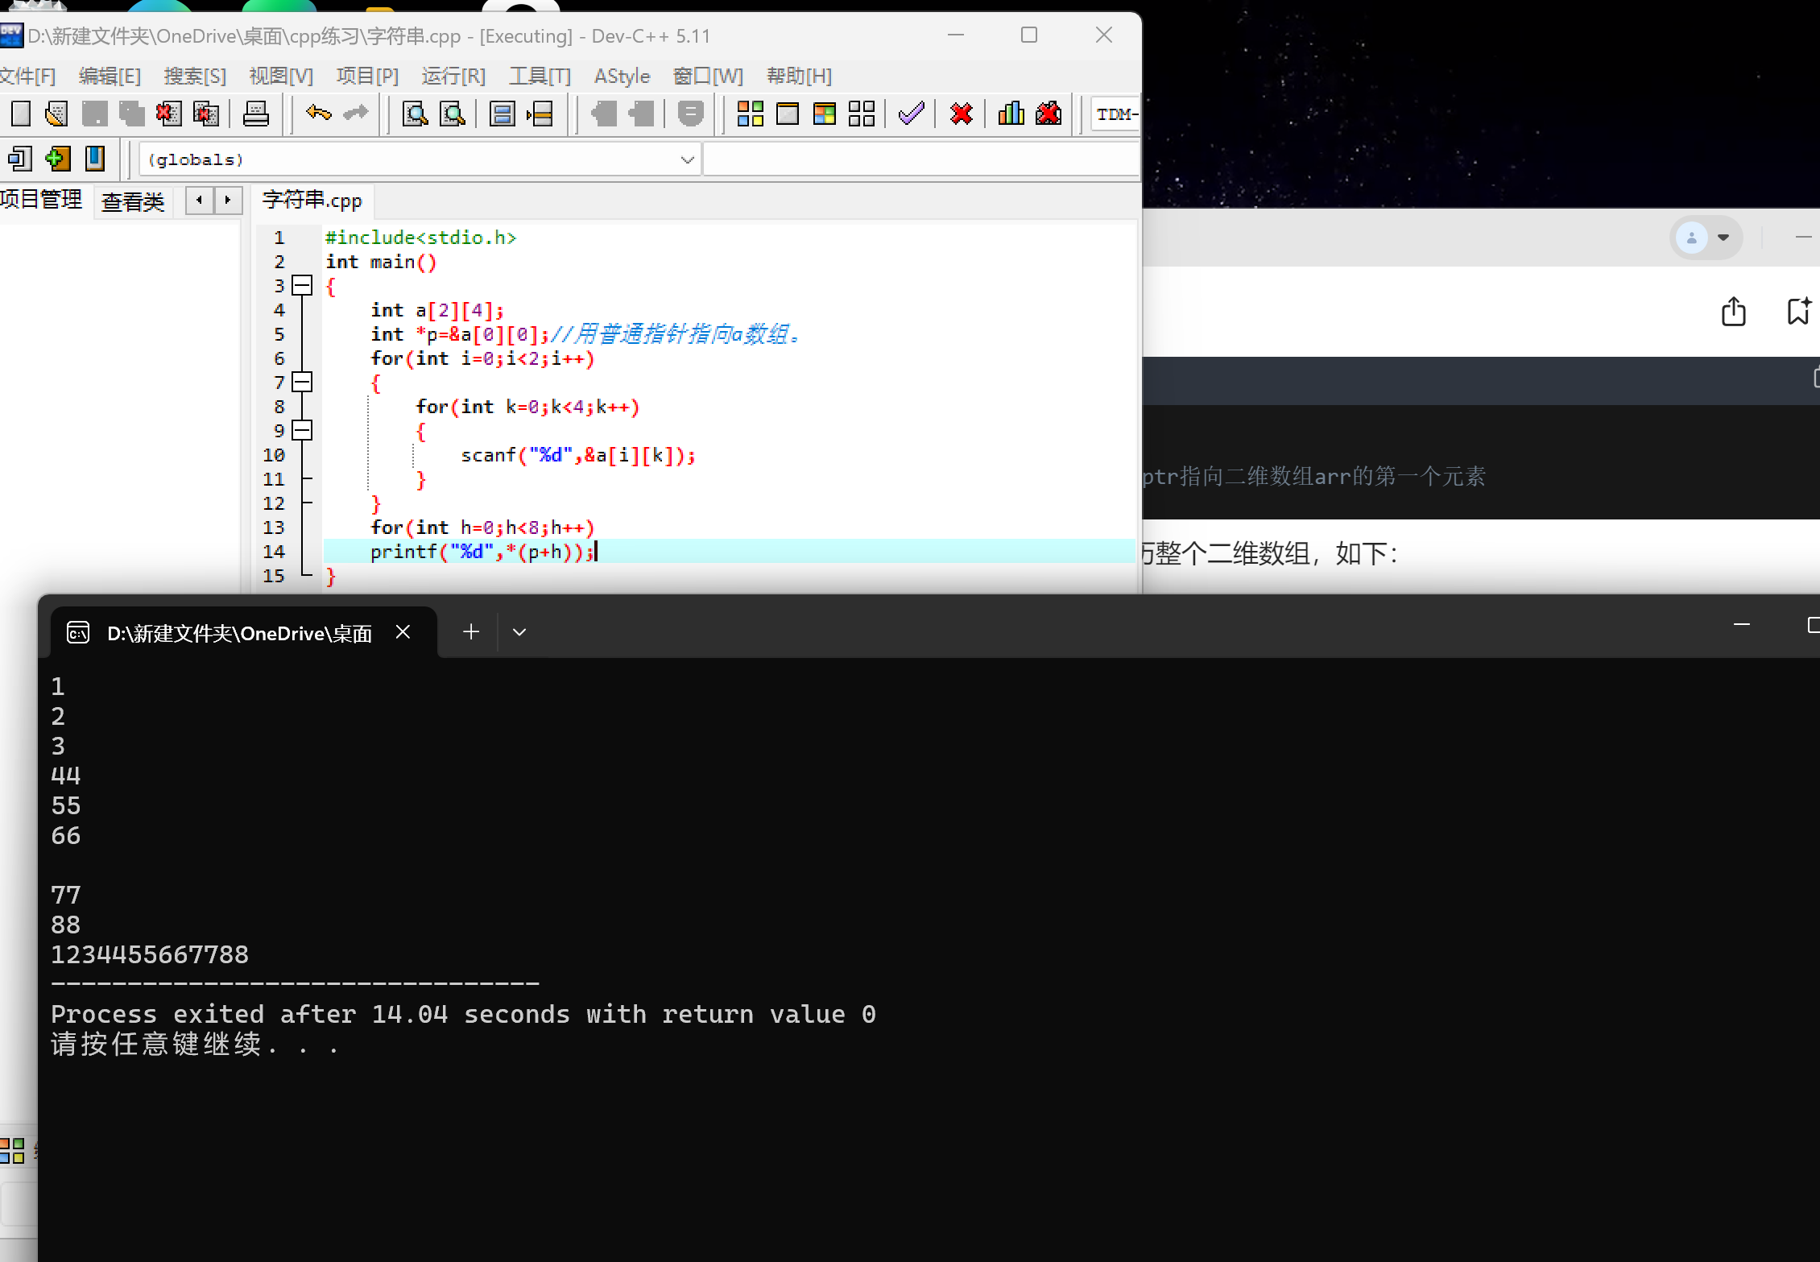Click the Compile four-squares icon
The image size is (1820, 1262).
click(750, 114)
